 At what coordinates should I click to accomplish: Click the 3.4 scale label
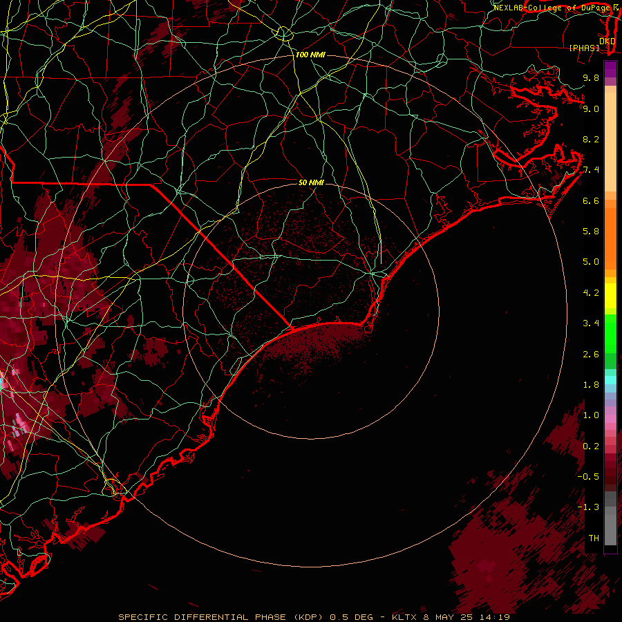pyautogui.click(x=591, y=323)
